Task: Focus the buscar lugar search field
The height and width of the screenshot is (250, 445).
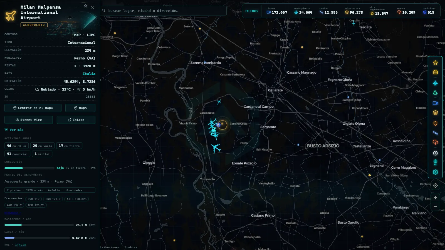Action: 163,11
